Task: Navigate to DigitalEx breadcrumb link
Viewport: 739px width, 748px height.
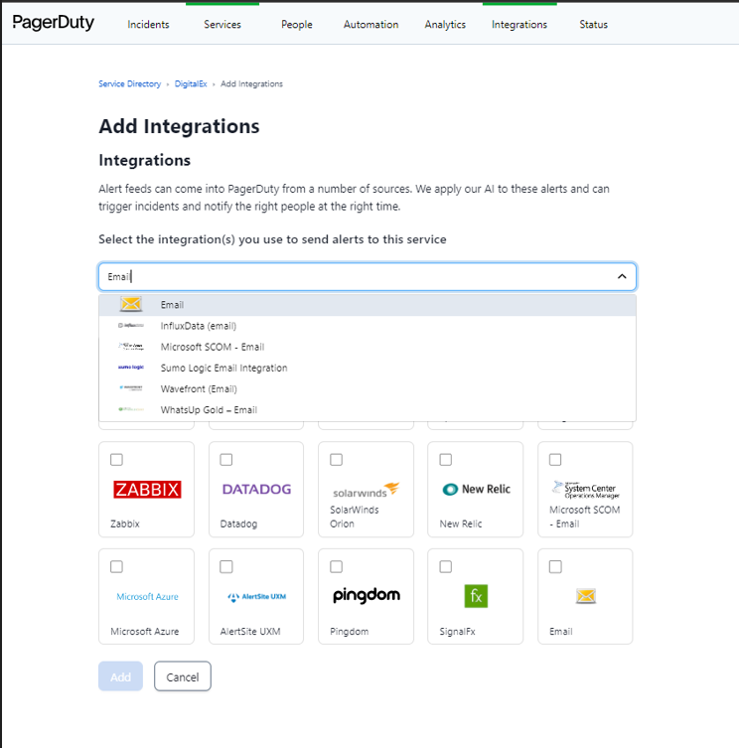Action: 191,84
